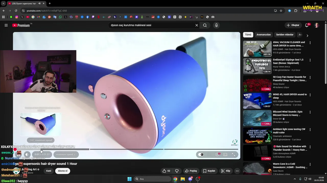327x183 pixels.
Task: Focus the search box with dyson query
Action: click(152, 25)
